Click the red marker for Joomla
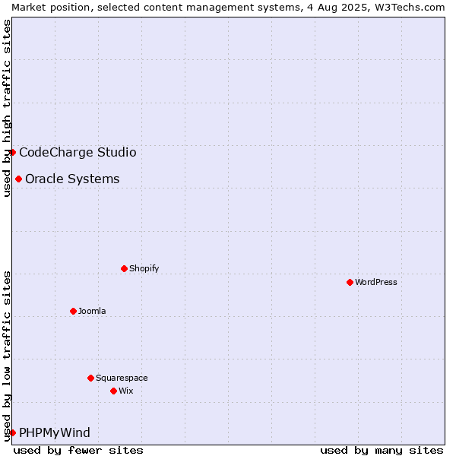 (x=73, y=311)
